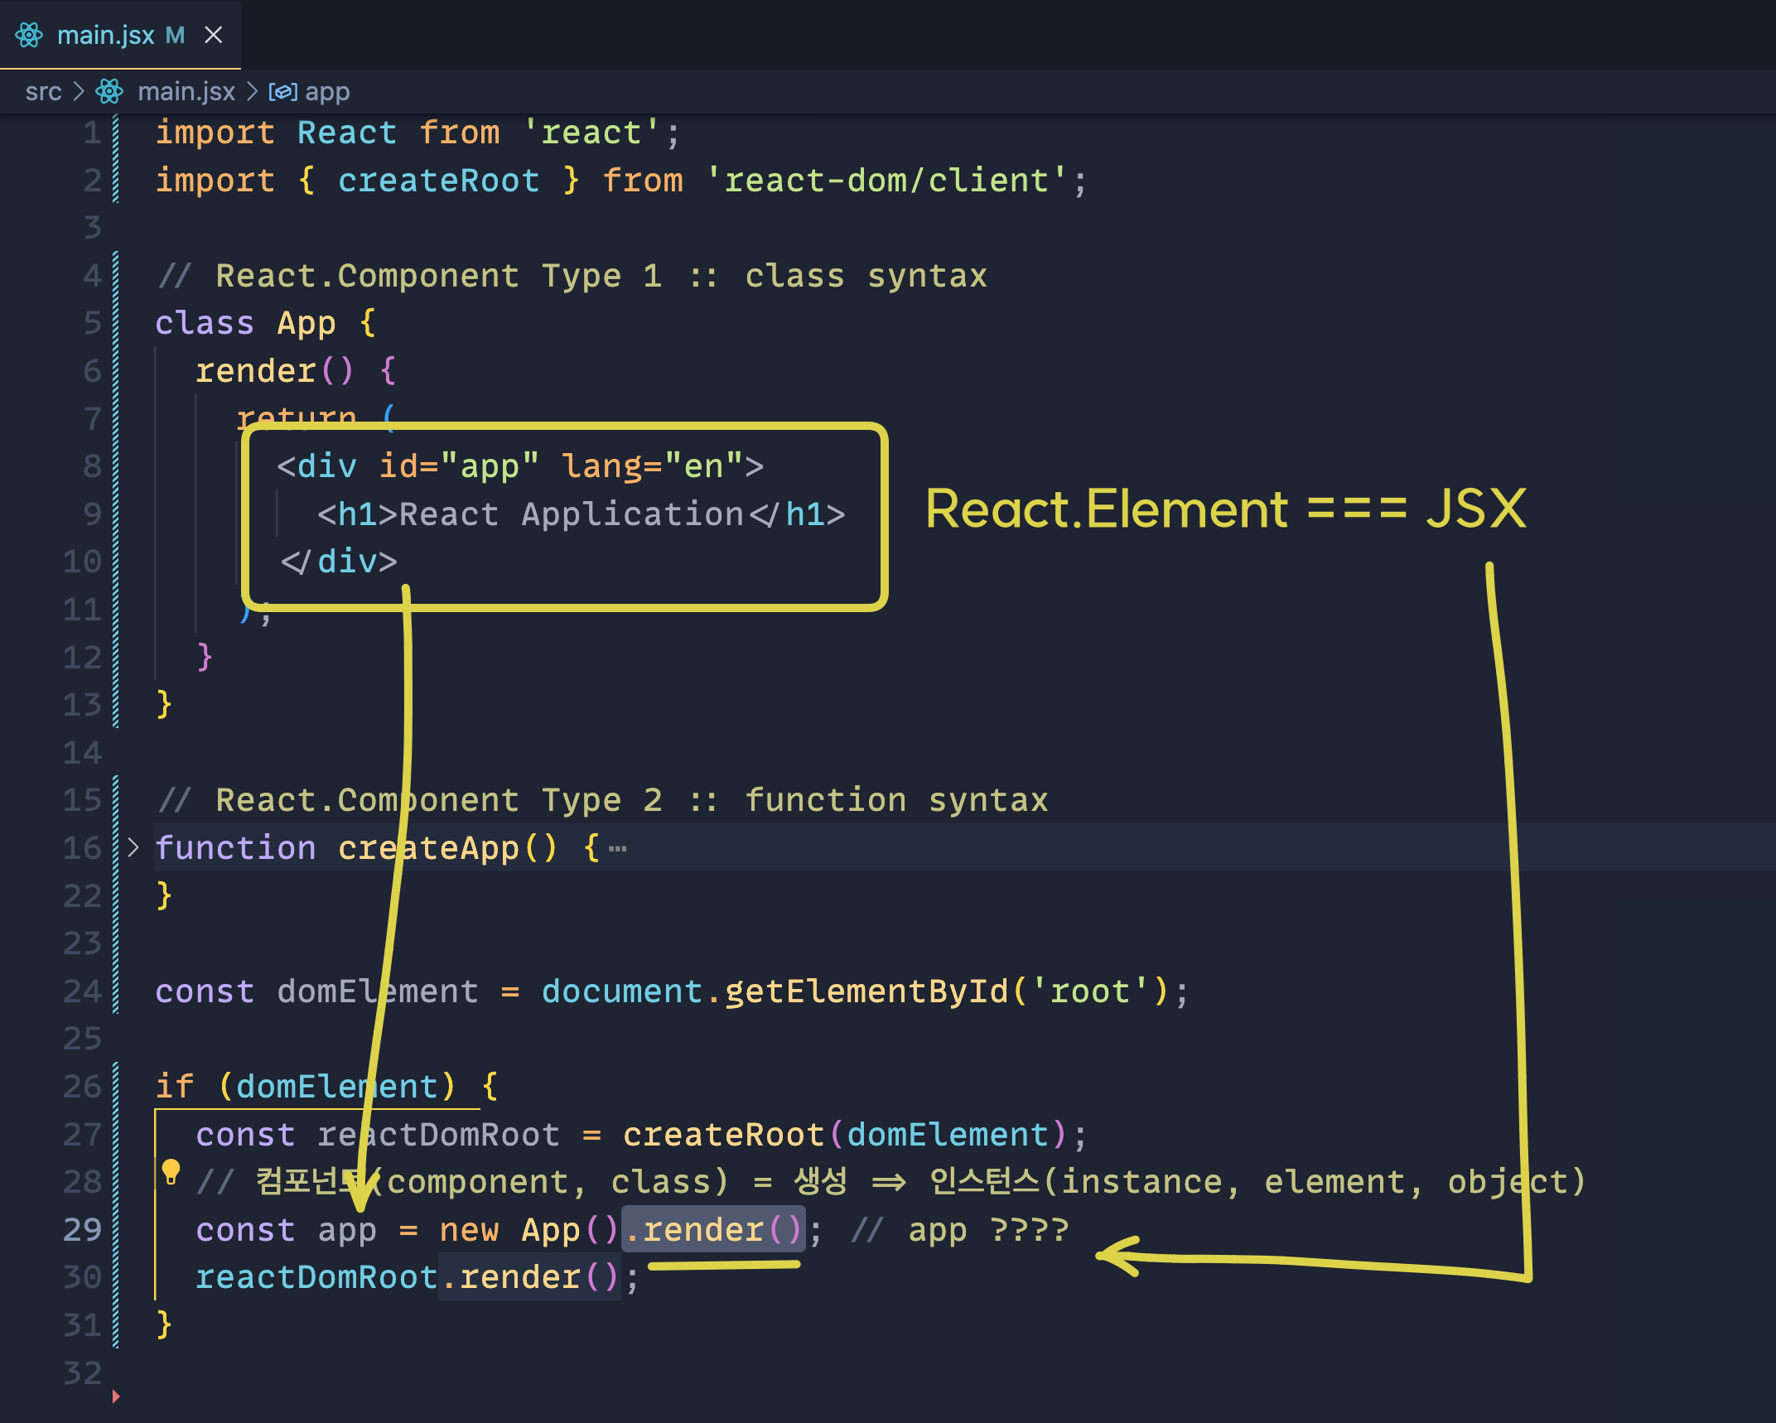Click the React icon in the main.jsx tab

29,35
